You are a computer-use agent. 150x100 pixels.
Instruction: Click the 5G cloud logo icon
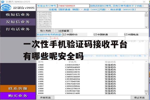click(x=6, y=7)
